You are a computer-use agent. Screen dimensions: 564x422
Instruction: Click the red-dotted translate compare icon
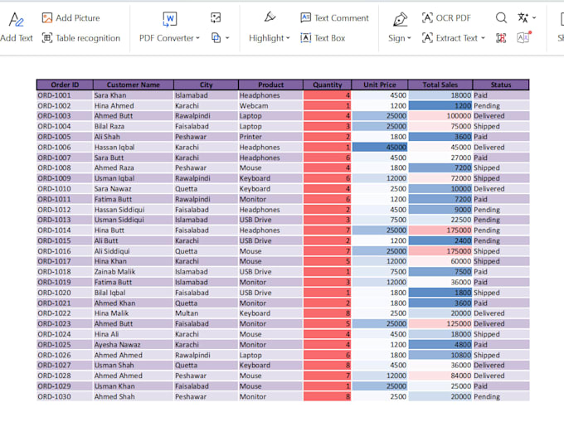point(523,37)
